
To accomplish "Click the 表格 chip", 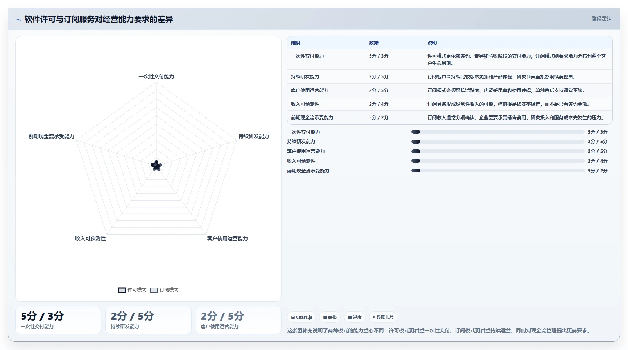I will click(x=330, y=317).
